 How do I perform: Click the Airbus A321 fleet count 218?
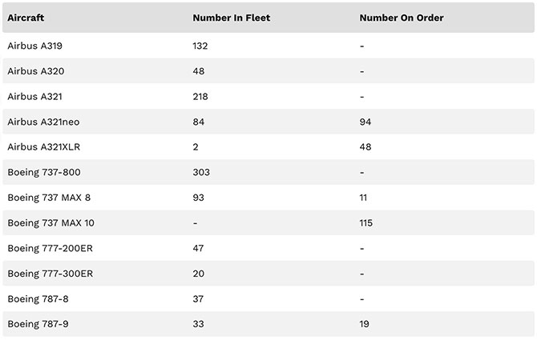pos(200,97)
